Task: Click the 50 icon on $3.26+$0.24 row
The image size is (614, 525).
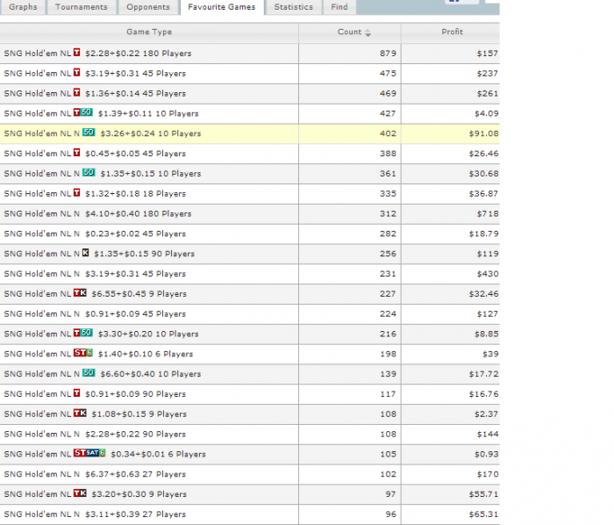Action: (x=89, y=133)
